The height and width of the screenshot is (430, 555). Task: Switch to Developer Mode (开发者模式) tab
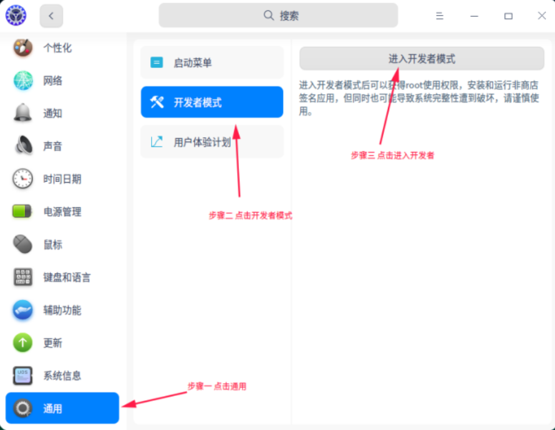pos(212,102)
